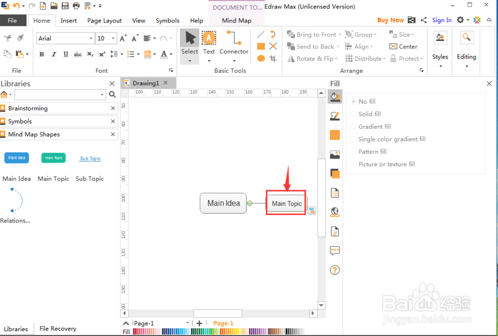Image resolution: width=498 pixels, height=336 pixels.
Task: Click the undo arrow in title bar
Action: [x=16, y=5]
